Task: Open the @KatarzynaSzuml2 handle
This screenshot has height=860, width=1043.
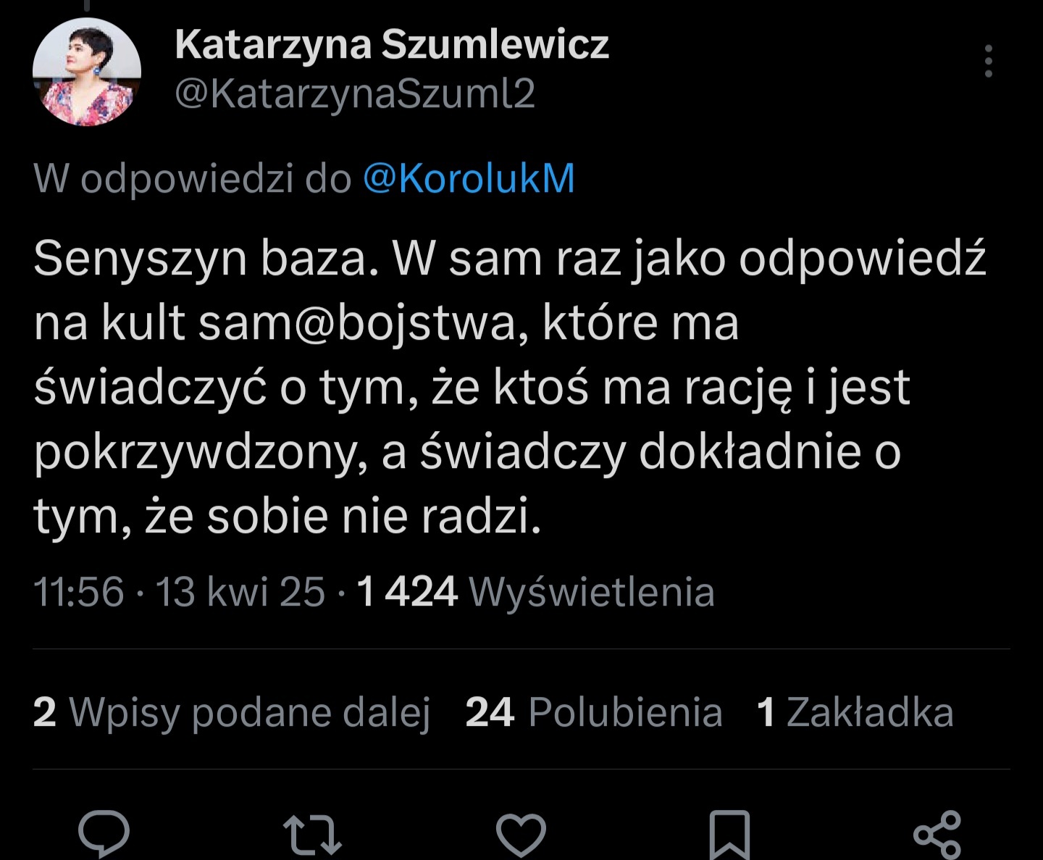Action: click(x=355, y=94)
